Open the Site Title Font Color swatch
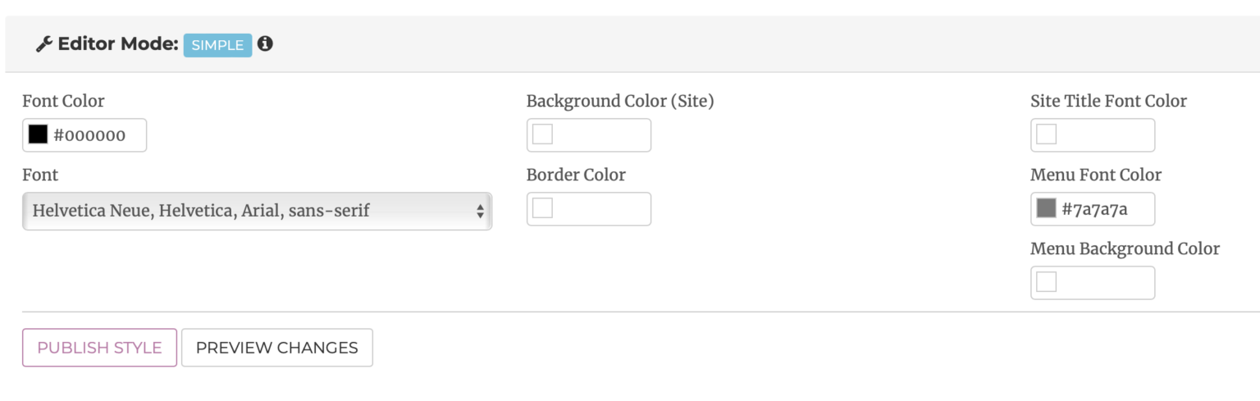The image size is (1260, 401). click(x=1047, y=134)
